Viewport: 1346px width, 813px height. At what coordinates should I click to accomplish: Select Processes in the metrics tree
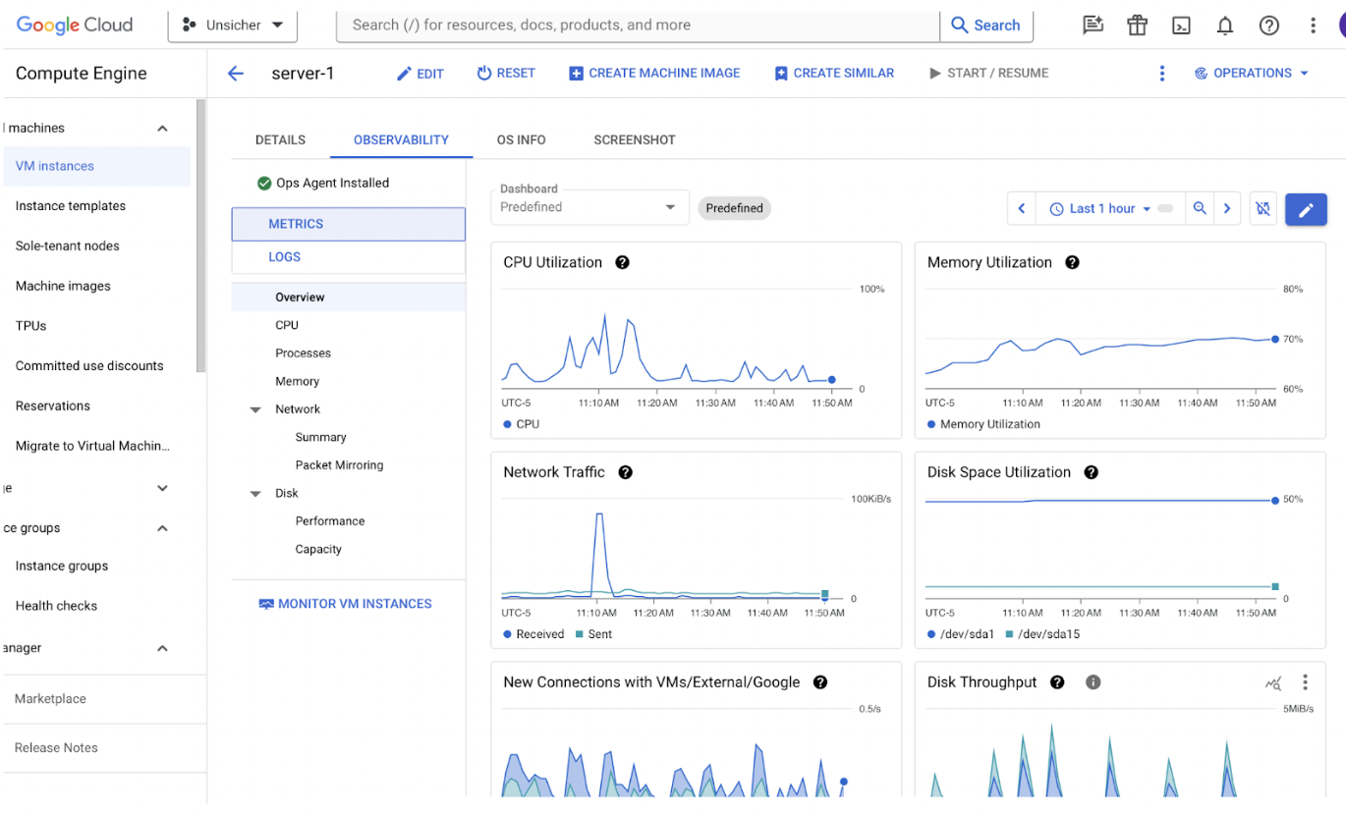(x=303, y=353)
